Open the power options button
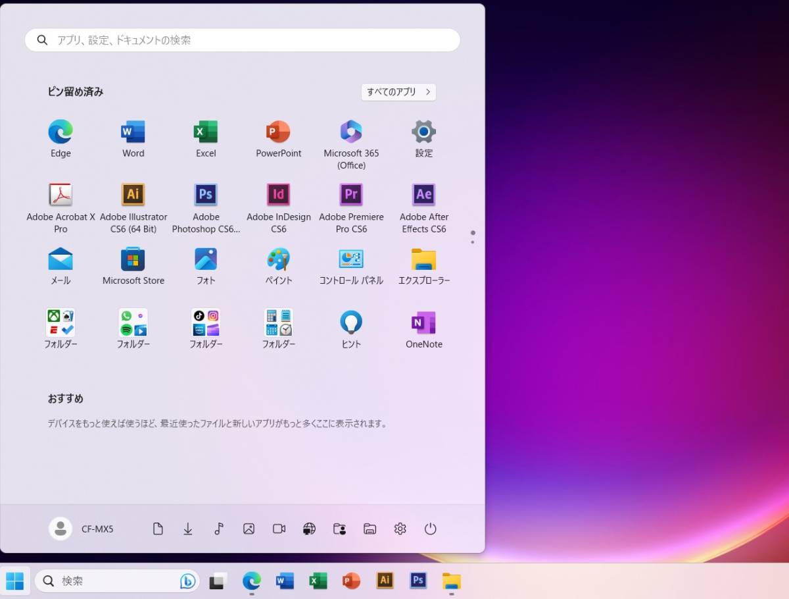The width and height of the screenshot is (789, 599). [430, 529]
